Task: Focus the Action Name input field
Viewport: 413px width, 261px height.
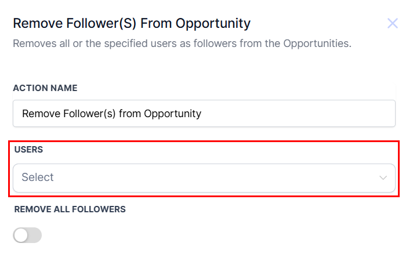Action: pyautogui.click(x=204, y=114)
